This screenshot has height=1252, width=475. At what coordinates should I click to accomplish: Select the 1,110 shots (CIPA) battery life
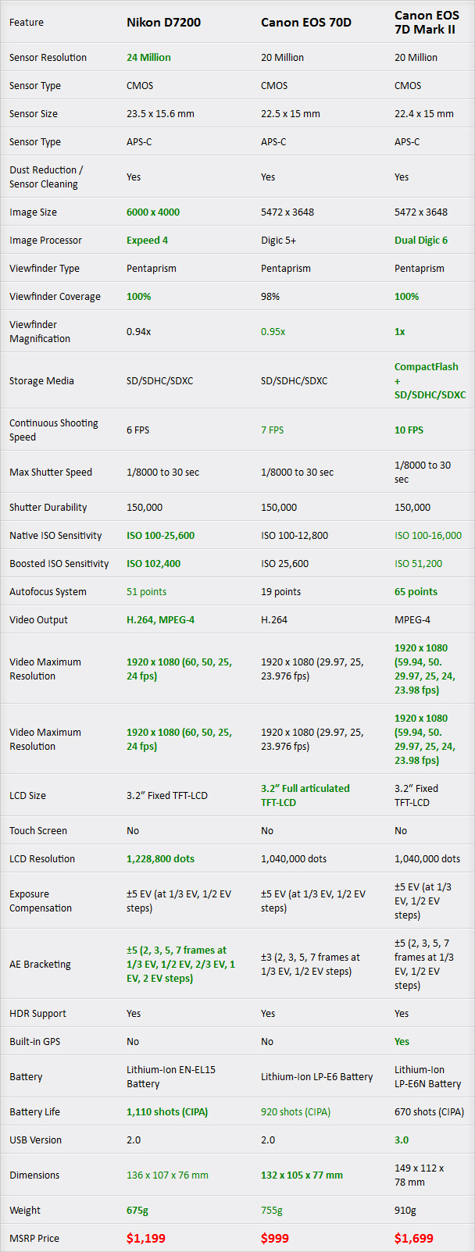167,1112
